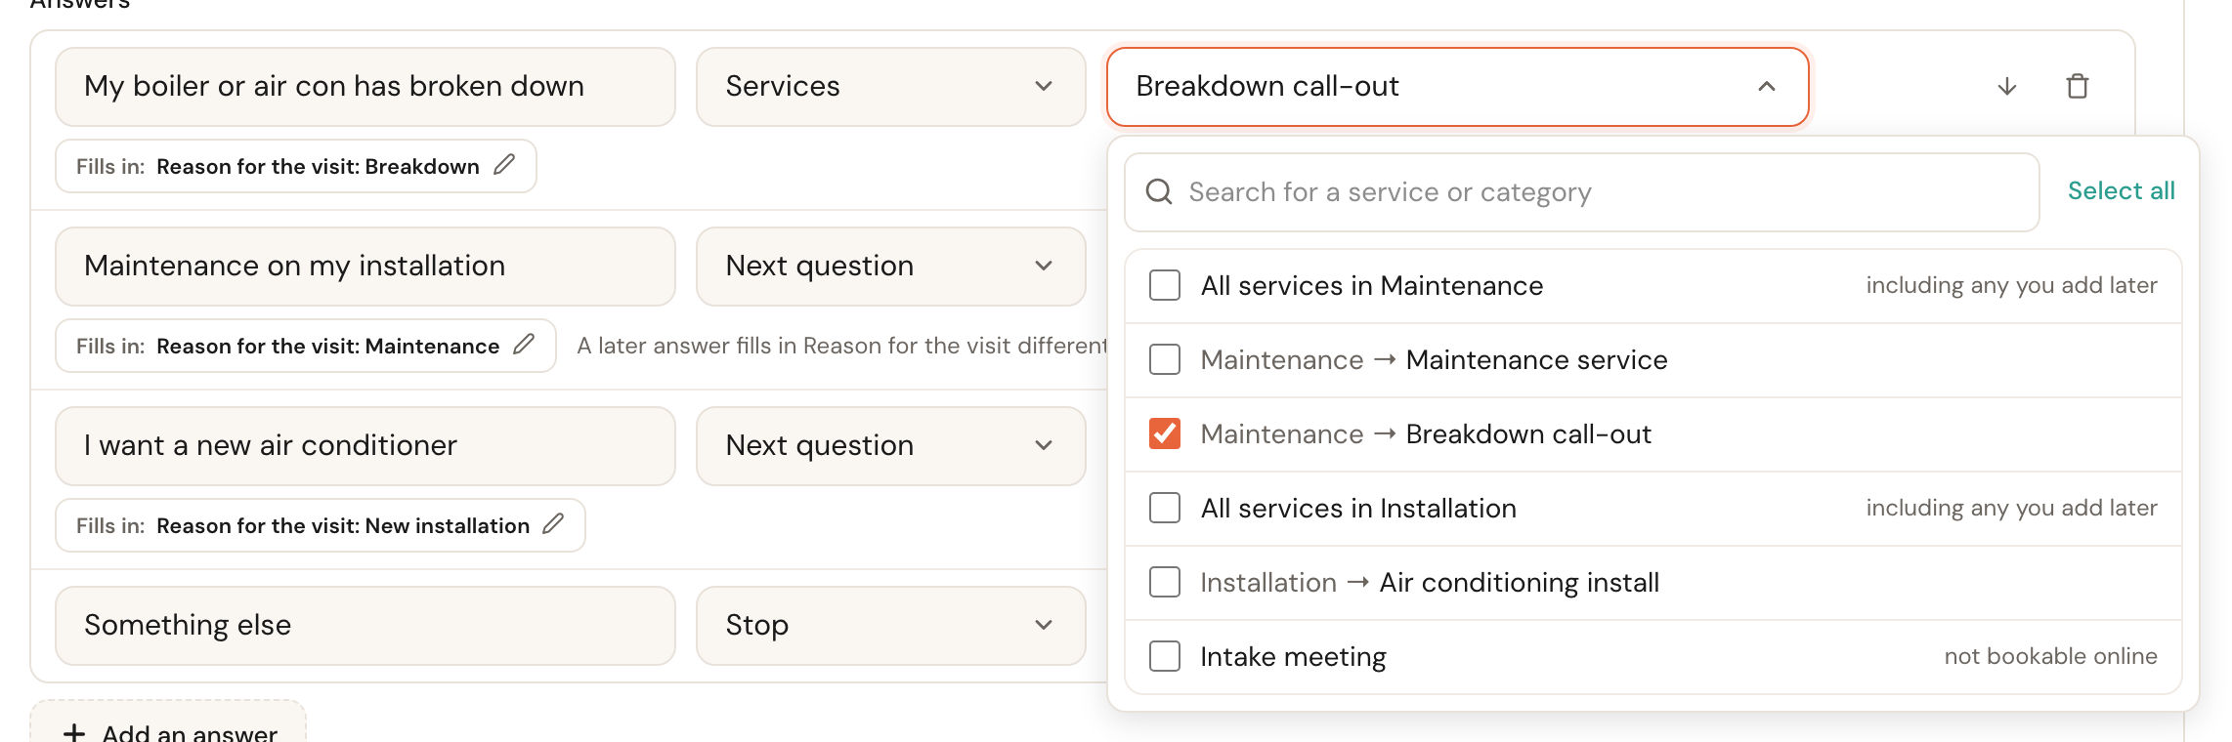Click 'Maintenance → Maintenance service' option text

pyautogui.click(x=1434, y=360)
